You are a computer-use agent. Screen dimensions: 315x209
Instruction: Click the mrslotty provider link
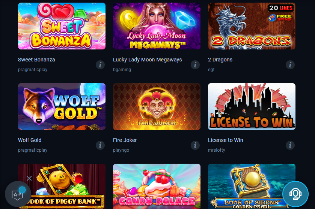[x=217, y=150]
